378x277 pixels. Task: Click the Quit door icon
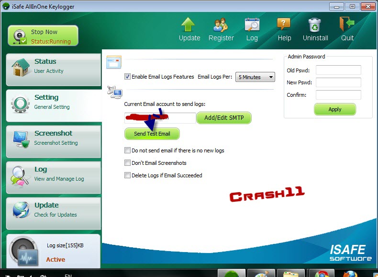pyautogui.click(x=347, y=24)
